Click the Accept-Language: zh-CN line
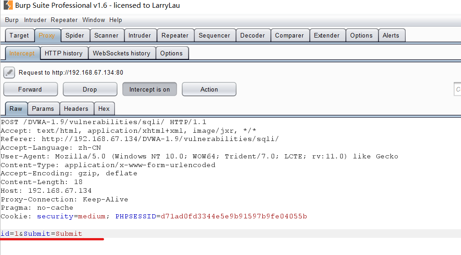 51,148
